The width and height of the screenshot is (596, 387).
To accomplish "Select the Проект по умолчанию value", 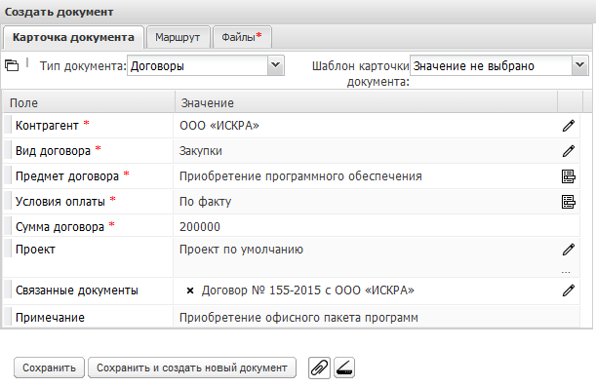I will tap(241, 250).
